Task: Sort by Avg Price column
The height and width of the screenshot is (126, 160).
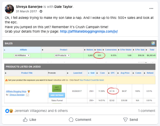Action: (x=125, y=73)
